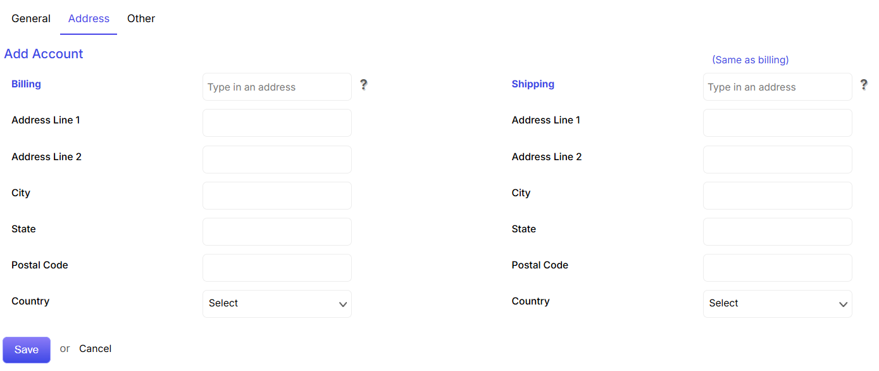This screenshot has width=879, height=371.
Task: Click the Billing State field
Action: (277, 232)
